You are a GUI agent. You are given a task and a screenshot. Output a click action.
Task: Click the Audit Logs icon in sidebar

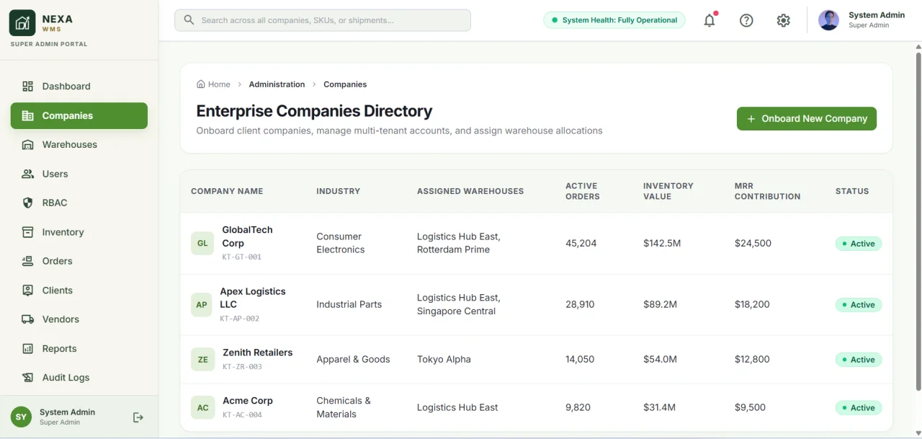click(x=28, y=378)
